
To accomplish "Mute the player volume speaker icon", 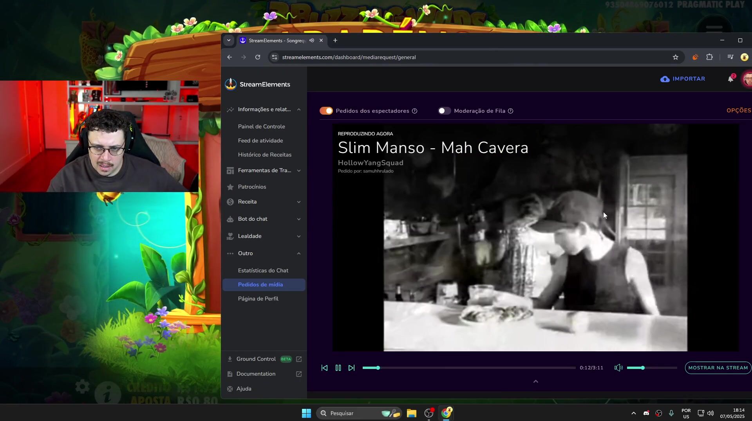I will pos(618,368).
